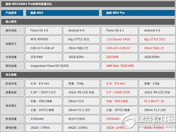Select the 前置: 500万像素 cell
This screenshot has width=176, height=132.
(x=119, y=101)
